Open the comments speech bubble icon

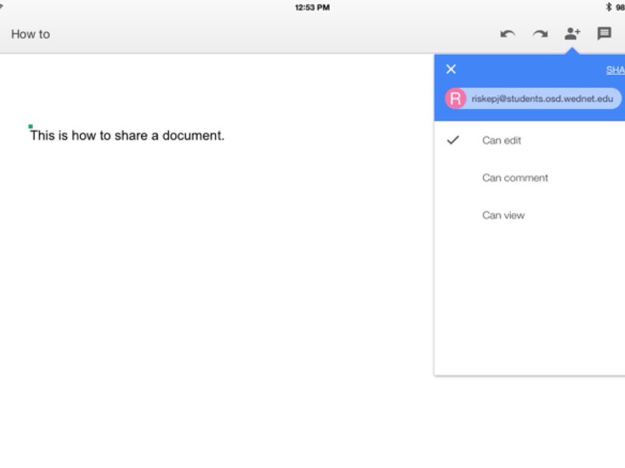tap(604, 34)
